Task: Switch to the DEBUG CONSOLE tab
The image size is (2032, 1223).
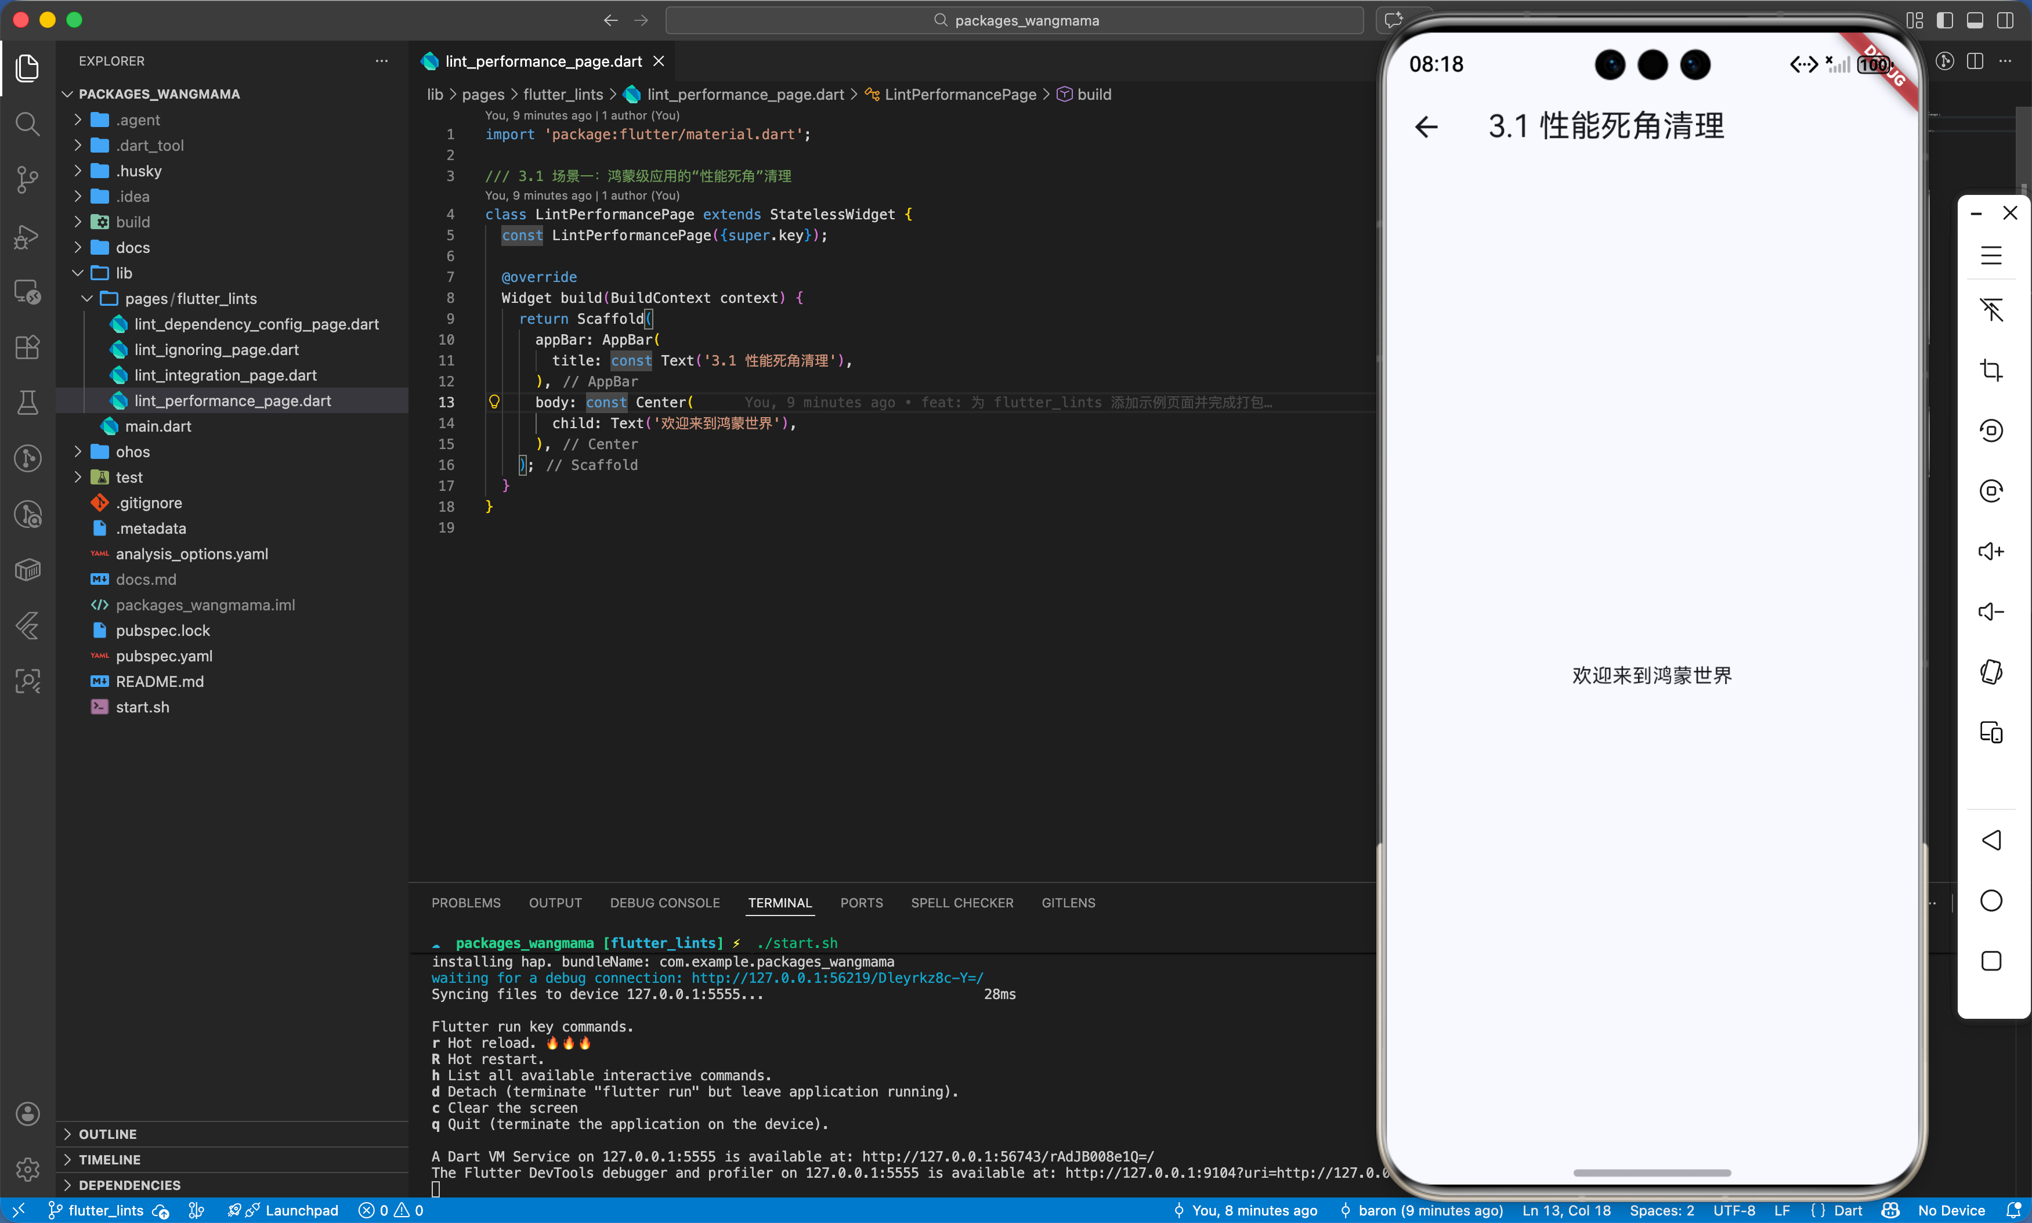Action: [664, 903]
